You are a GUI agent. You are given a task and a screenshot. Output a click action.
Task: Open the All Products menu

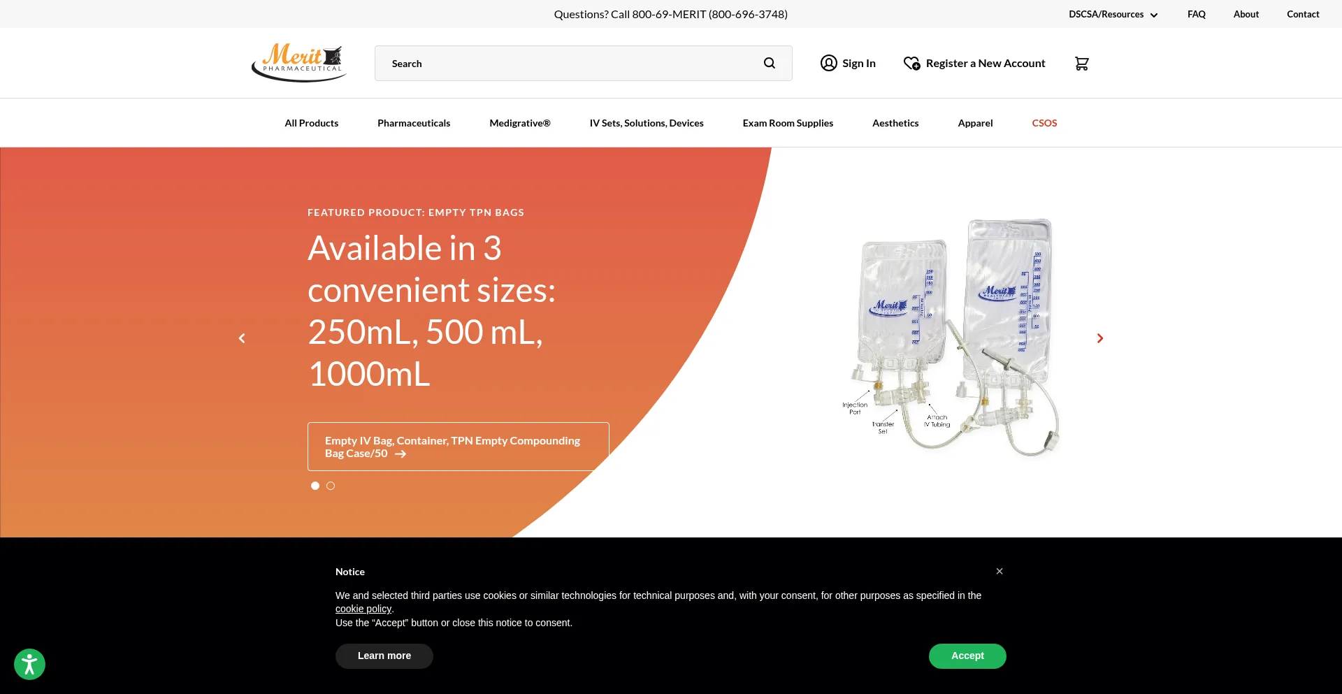tap(311, 123)
